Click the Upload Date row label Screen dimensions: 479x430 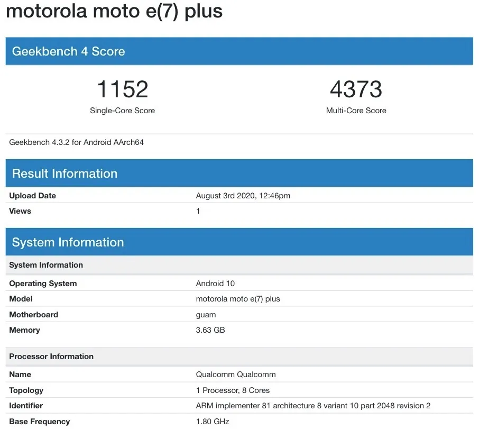32,196
